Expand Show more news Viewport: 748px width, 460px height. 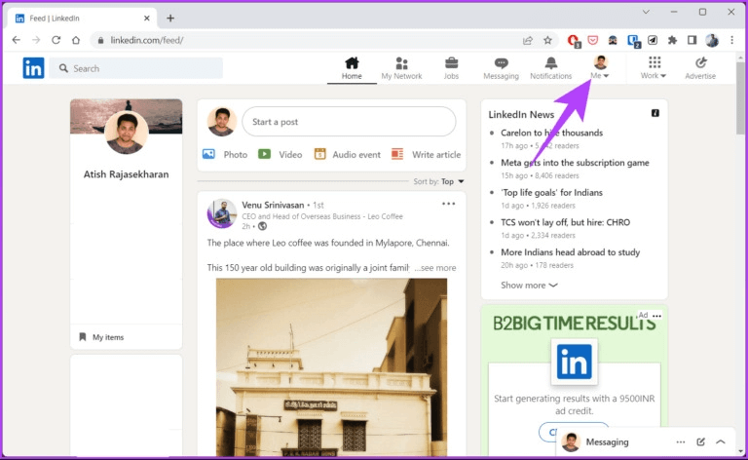tap(529, 285)
